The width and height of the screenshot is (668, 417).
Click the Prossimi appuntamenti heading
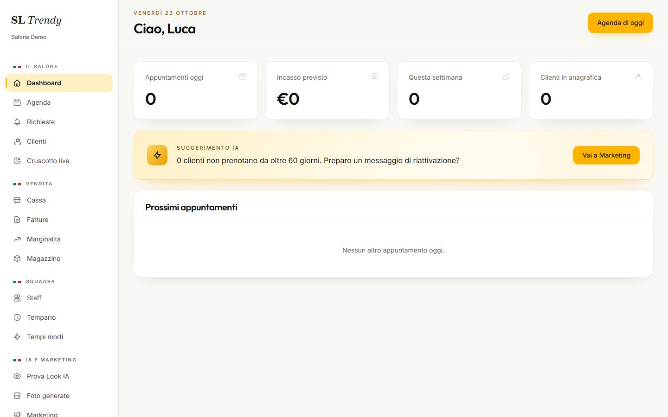click(191, 207)
